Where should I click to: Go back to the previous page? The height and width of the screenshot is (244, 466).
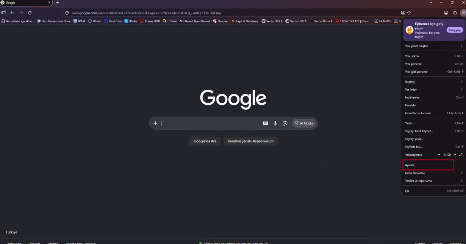pos(12,13)
